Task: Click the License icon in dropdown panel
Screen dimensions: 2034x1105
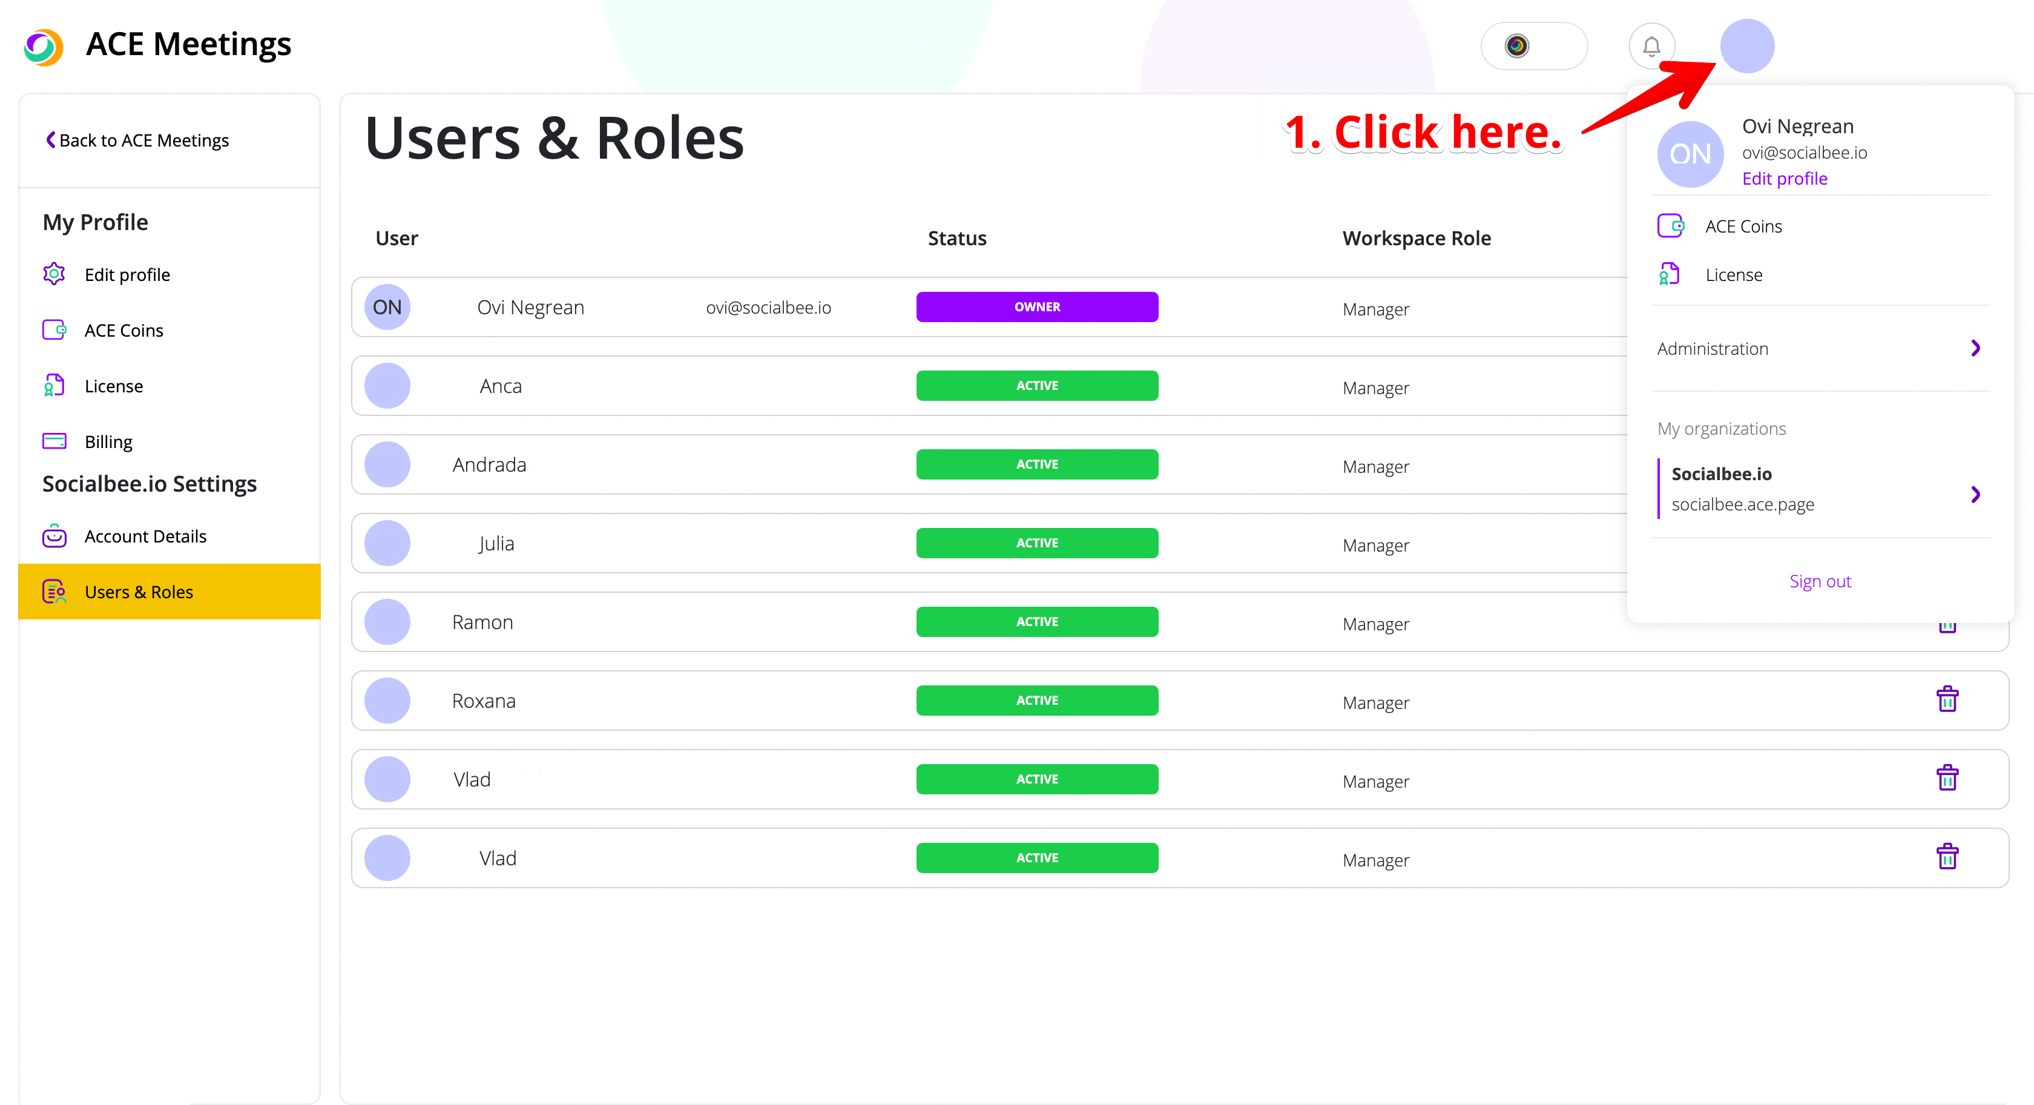Action: [x=1669, y=274]
